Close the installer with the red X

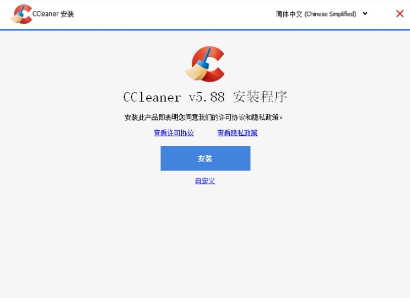tap(400, 14)
